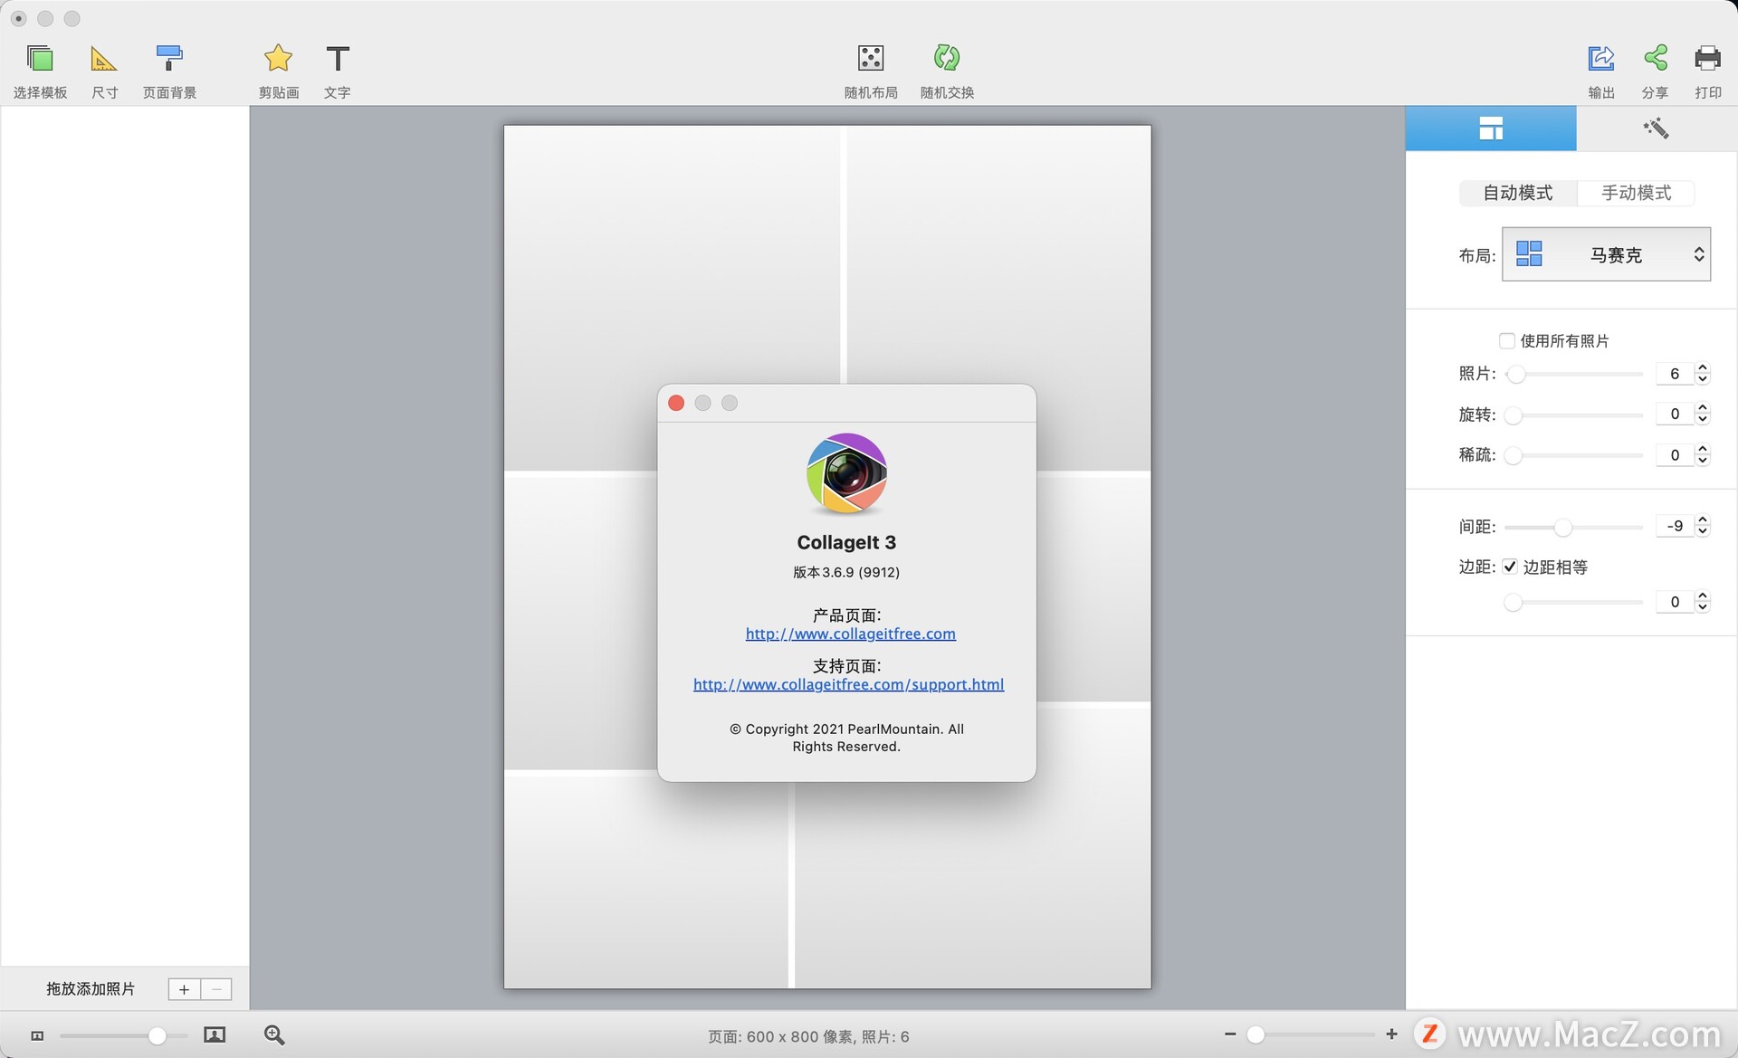1738x1058 pixels.
Task: Open the 分享 share icon
Action: 1656,59
